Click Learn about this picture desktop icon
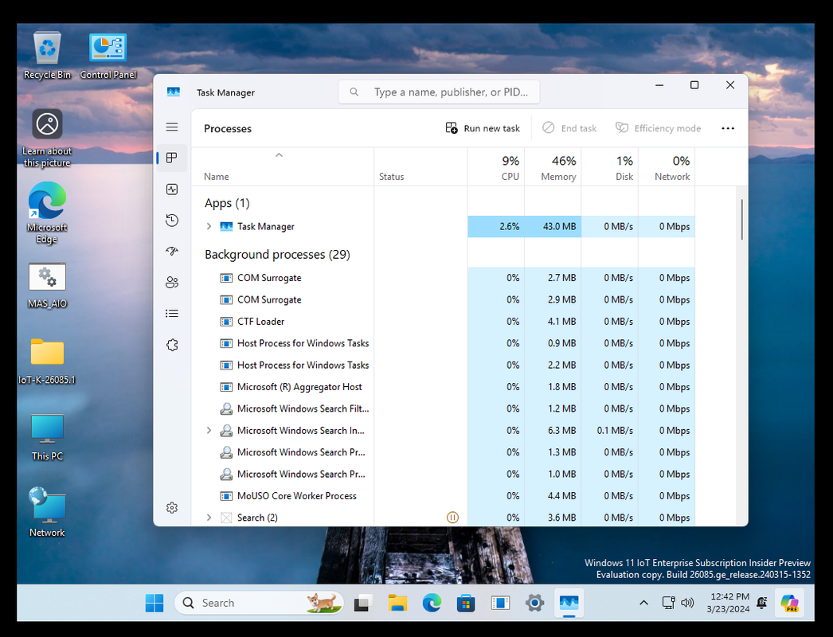The width and height of the screenshot is (833, 637). click(47, 138)
